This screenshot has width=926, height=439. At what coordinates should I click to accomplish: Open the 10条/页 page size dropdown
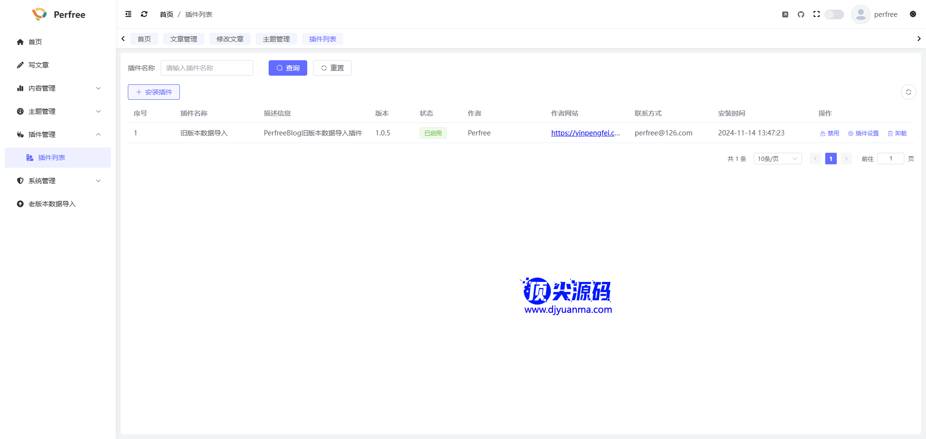777,159
